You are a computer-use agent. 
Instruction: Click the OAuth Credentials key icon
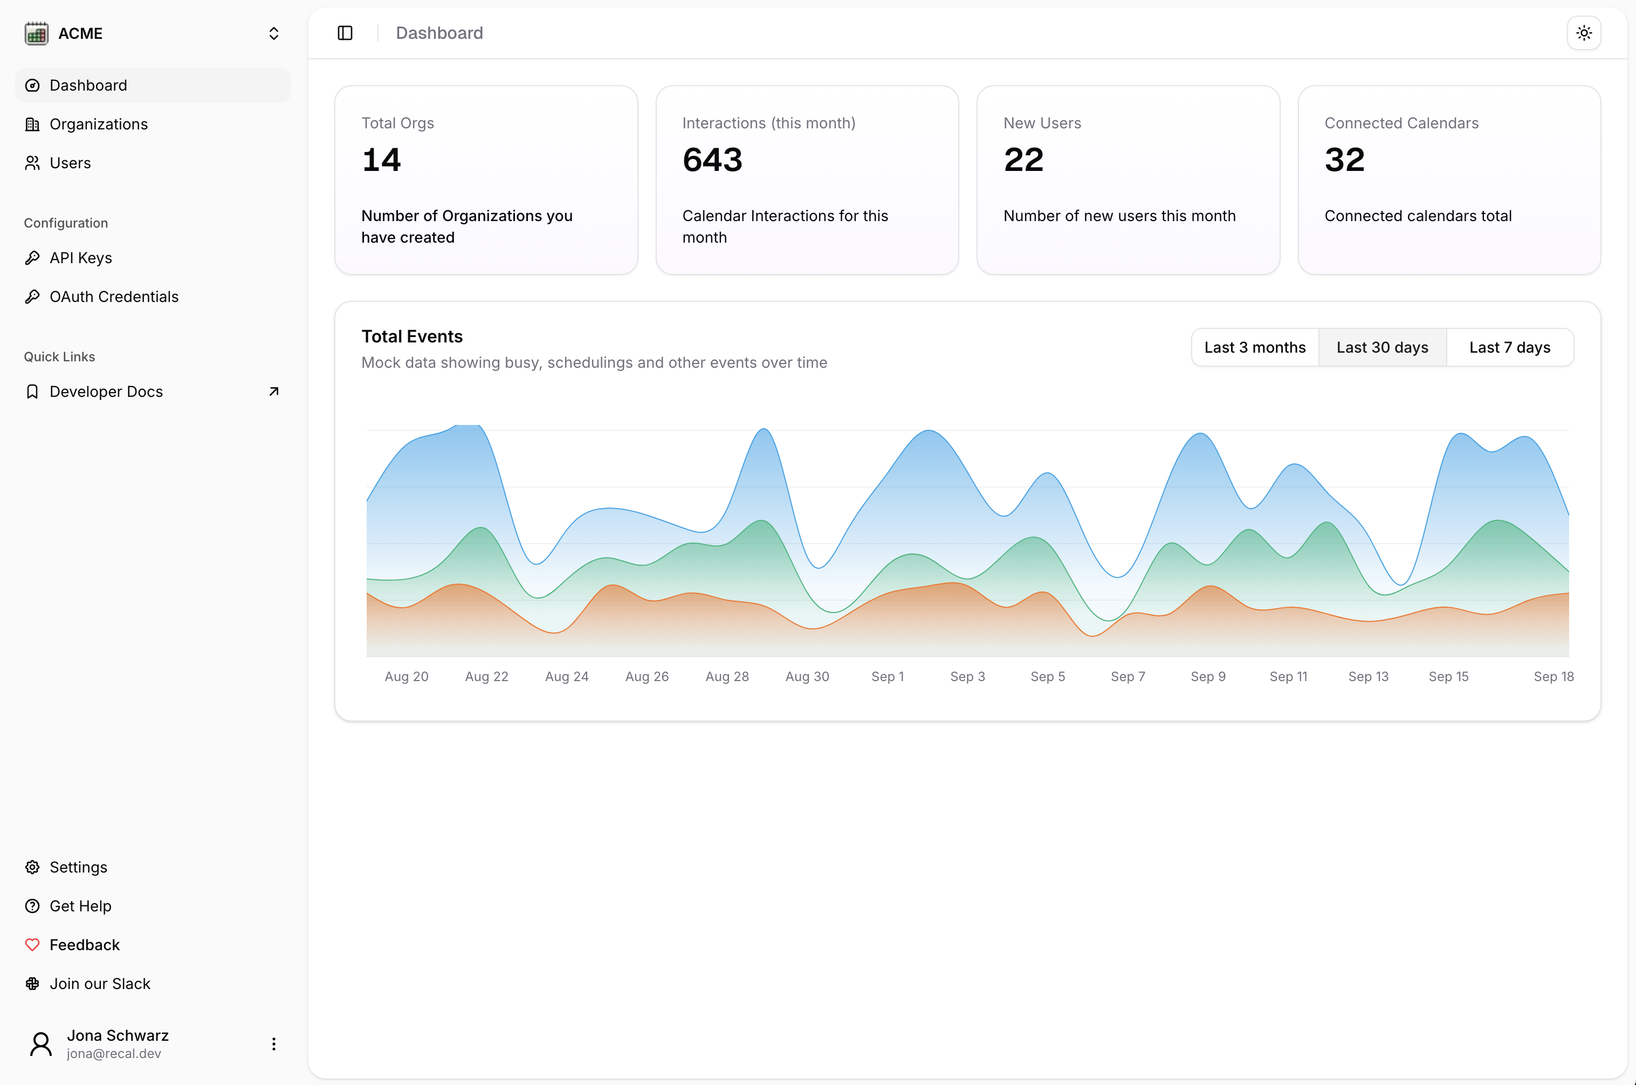(32, 296)
